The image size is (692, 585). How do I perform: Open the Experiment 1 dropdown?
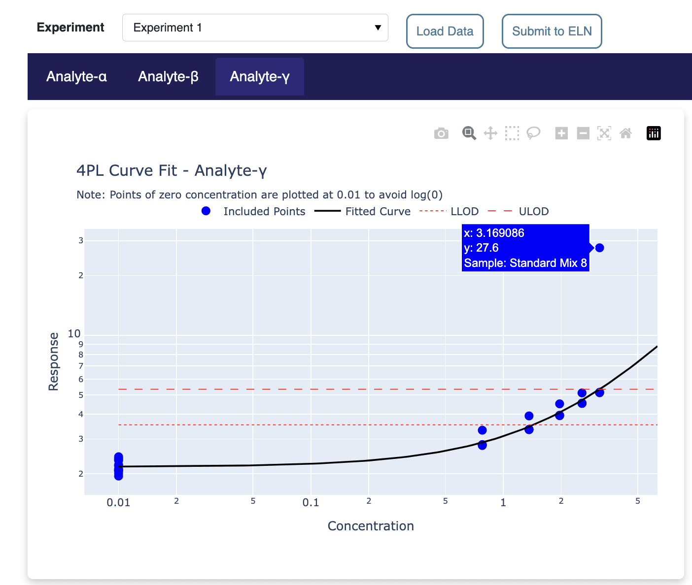coord(255,28)
